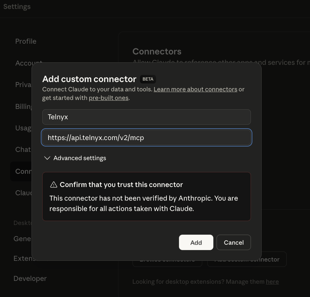Cancel the Add custom connector dialog
This screenshot has height=297, width=310.
point(233,243)
